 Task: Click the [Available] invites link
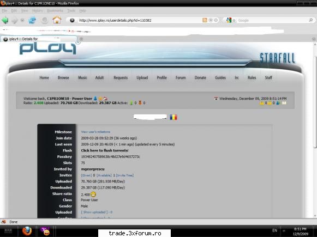(x=104, y=175)
